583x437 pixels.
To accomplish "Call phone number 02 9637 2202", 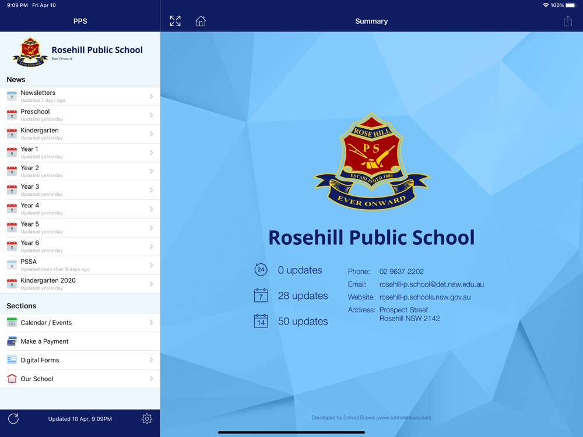I will coord(402,272).
